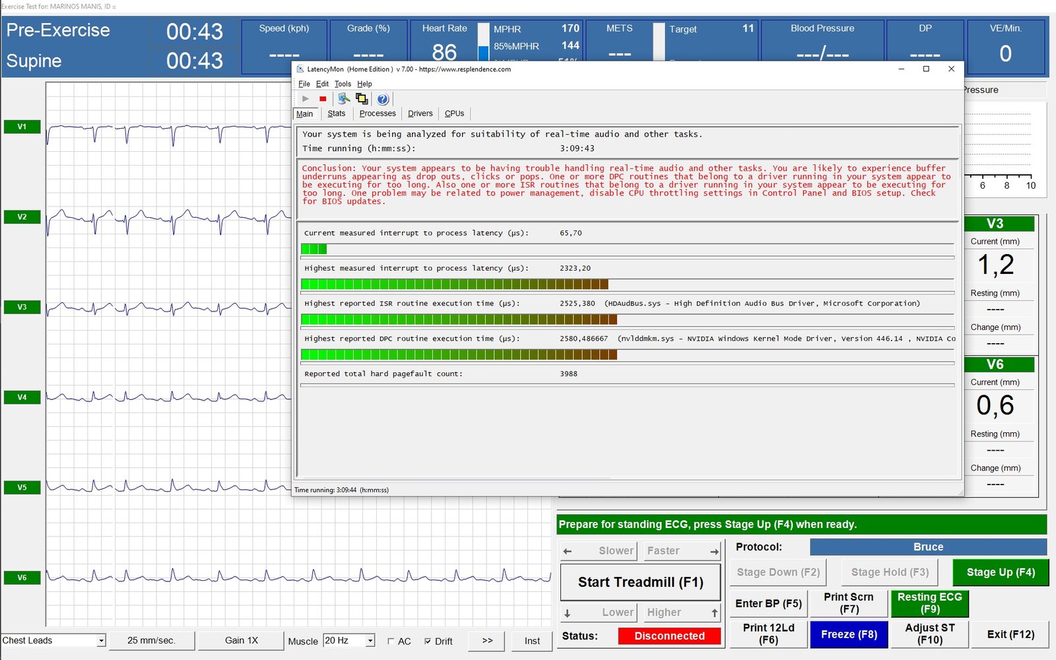Click the >> button near Inst
1056x660 pixels.
487,640
